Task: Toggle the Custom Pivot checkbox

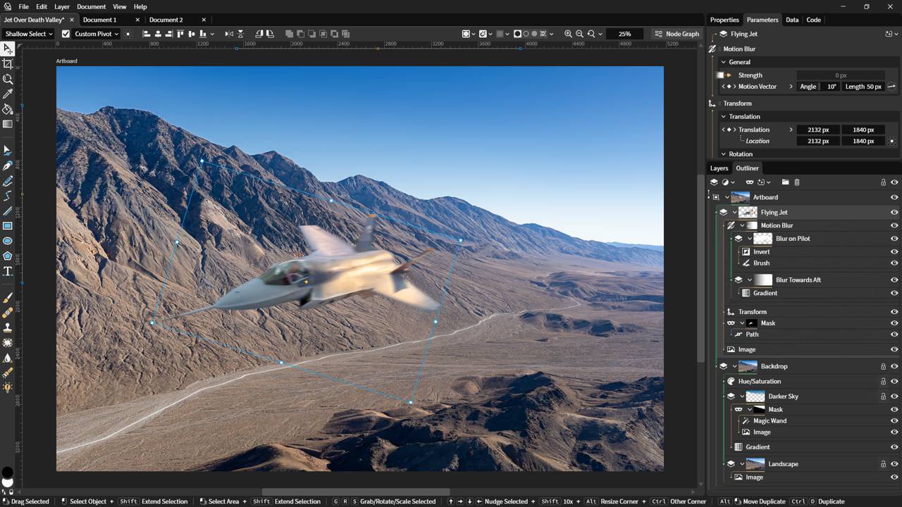Action: [x=66, y=34]
